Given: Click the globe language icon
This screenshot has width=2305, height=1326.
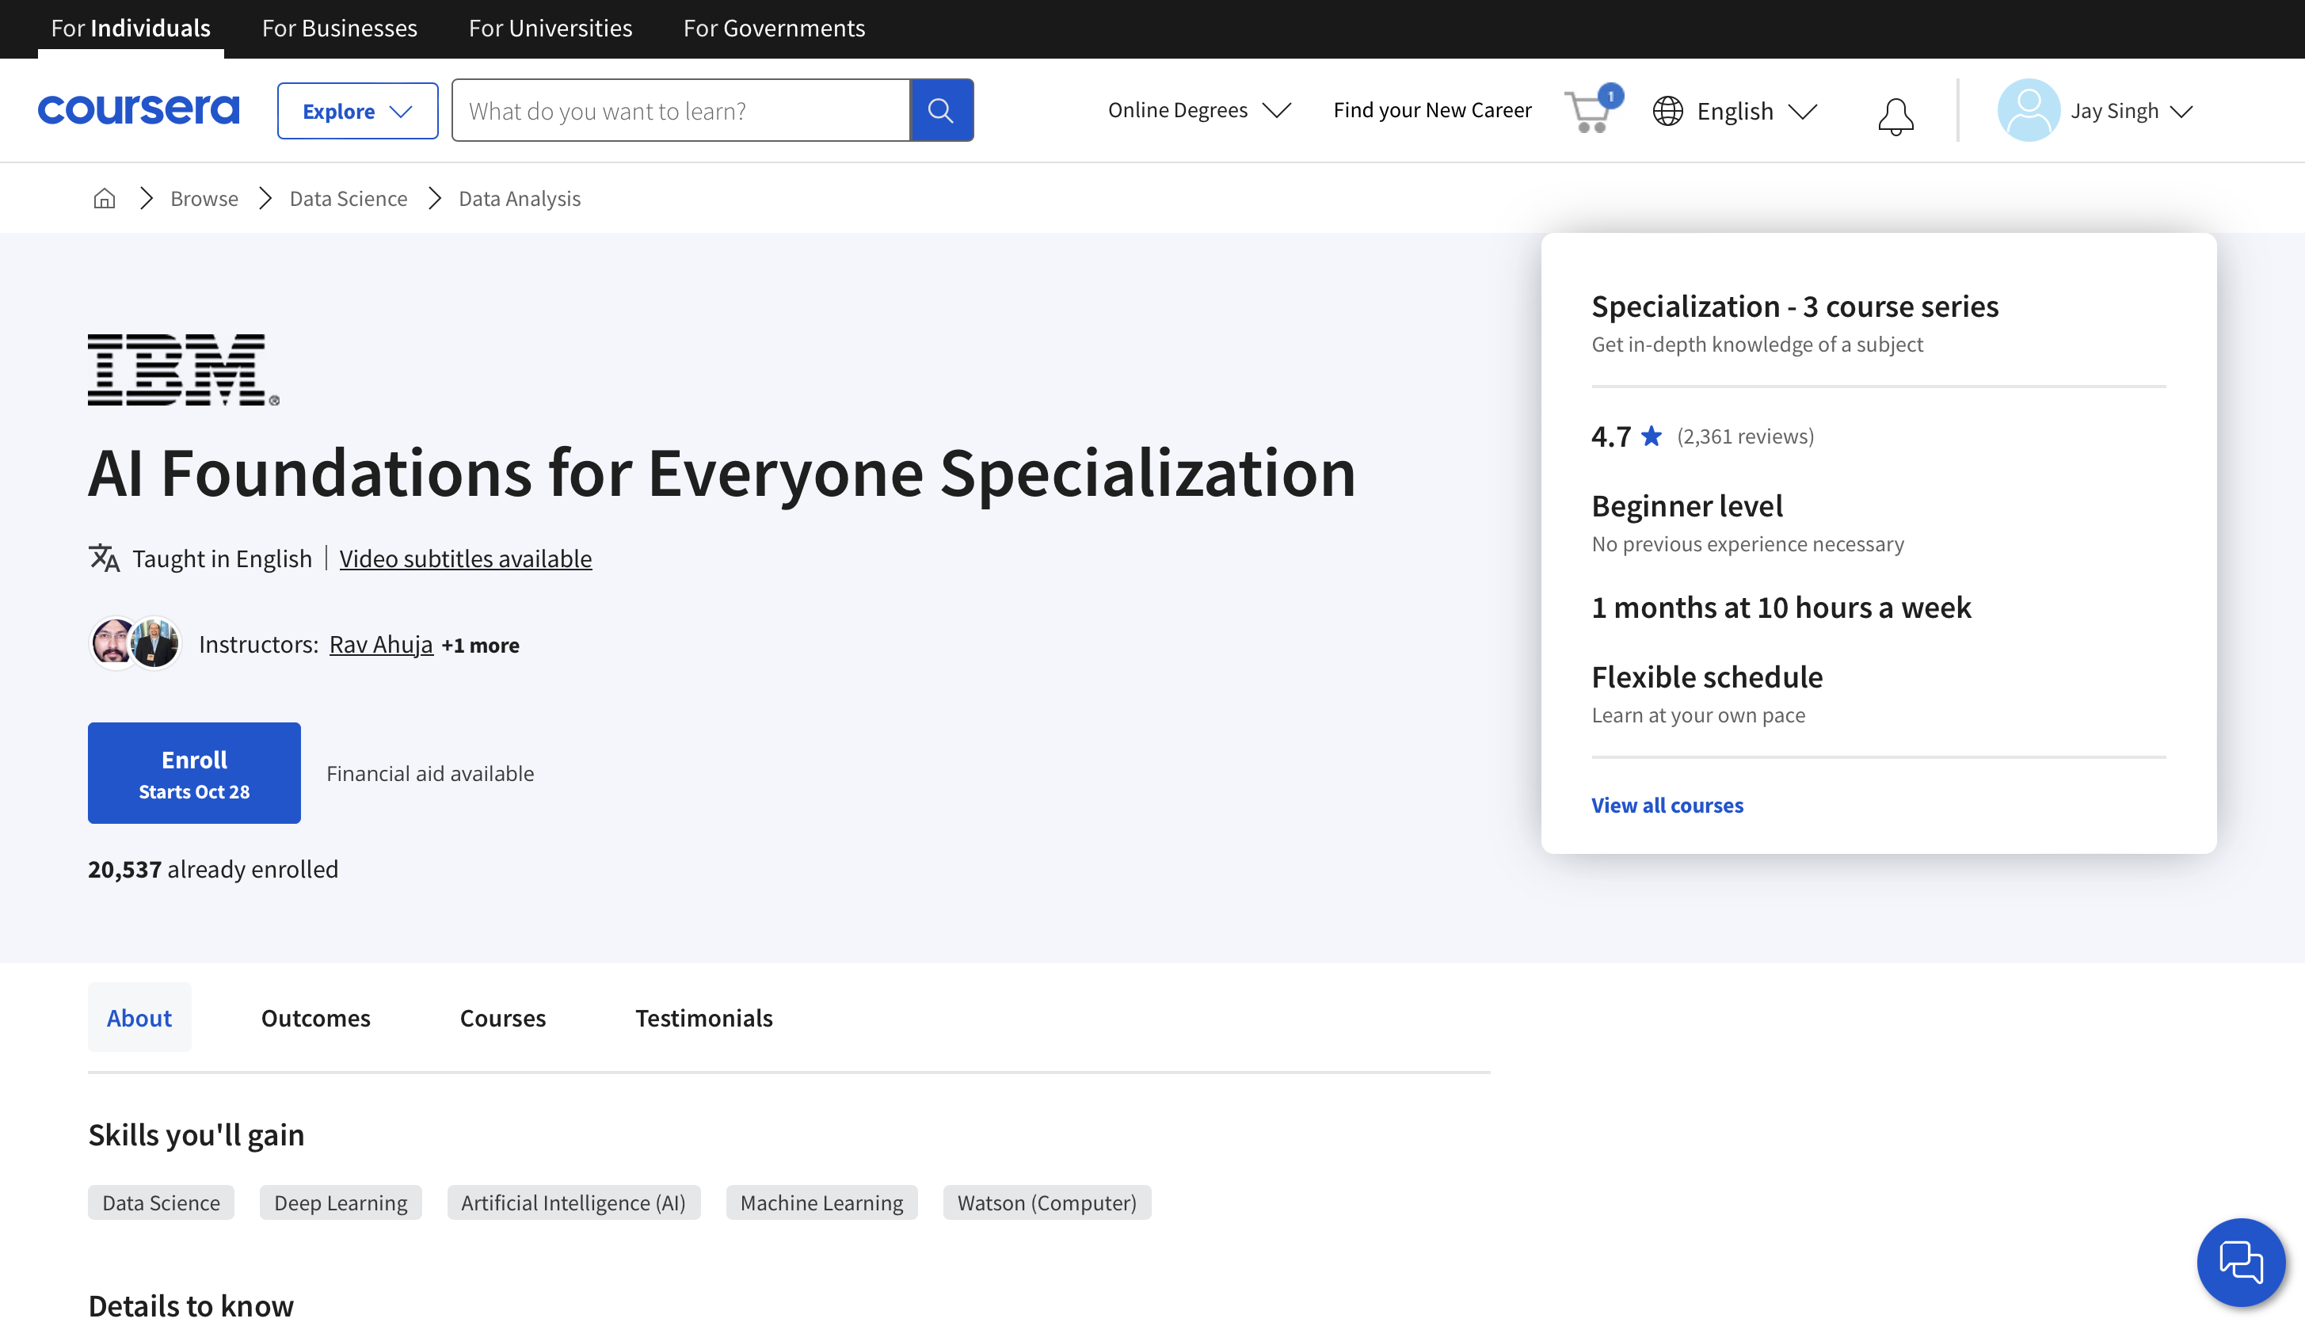Looking at the screenshot, I should [x=1667, y=111].
